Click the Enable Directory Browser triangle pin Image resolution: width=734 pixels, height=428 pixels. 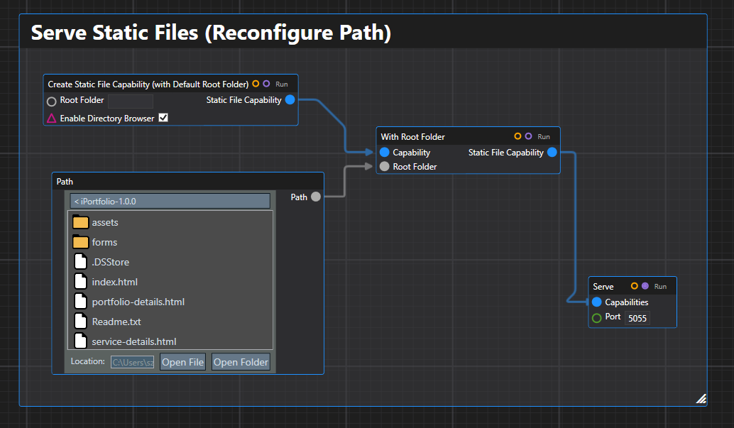[52, 119]
